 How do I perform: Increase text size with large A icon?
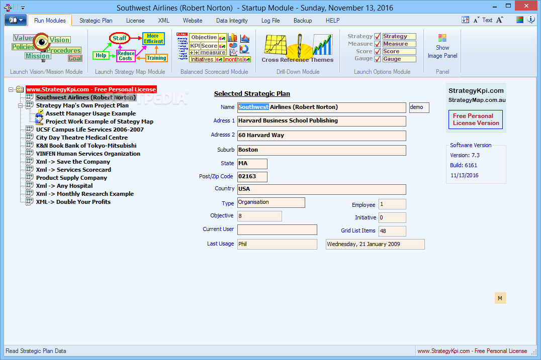[x=499, y=20]
